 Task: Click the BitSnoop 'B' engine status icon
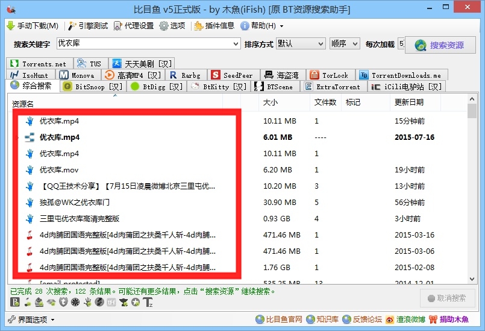[15, 302]
